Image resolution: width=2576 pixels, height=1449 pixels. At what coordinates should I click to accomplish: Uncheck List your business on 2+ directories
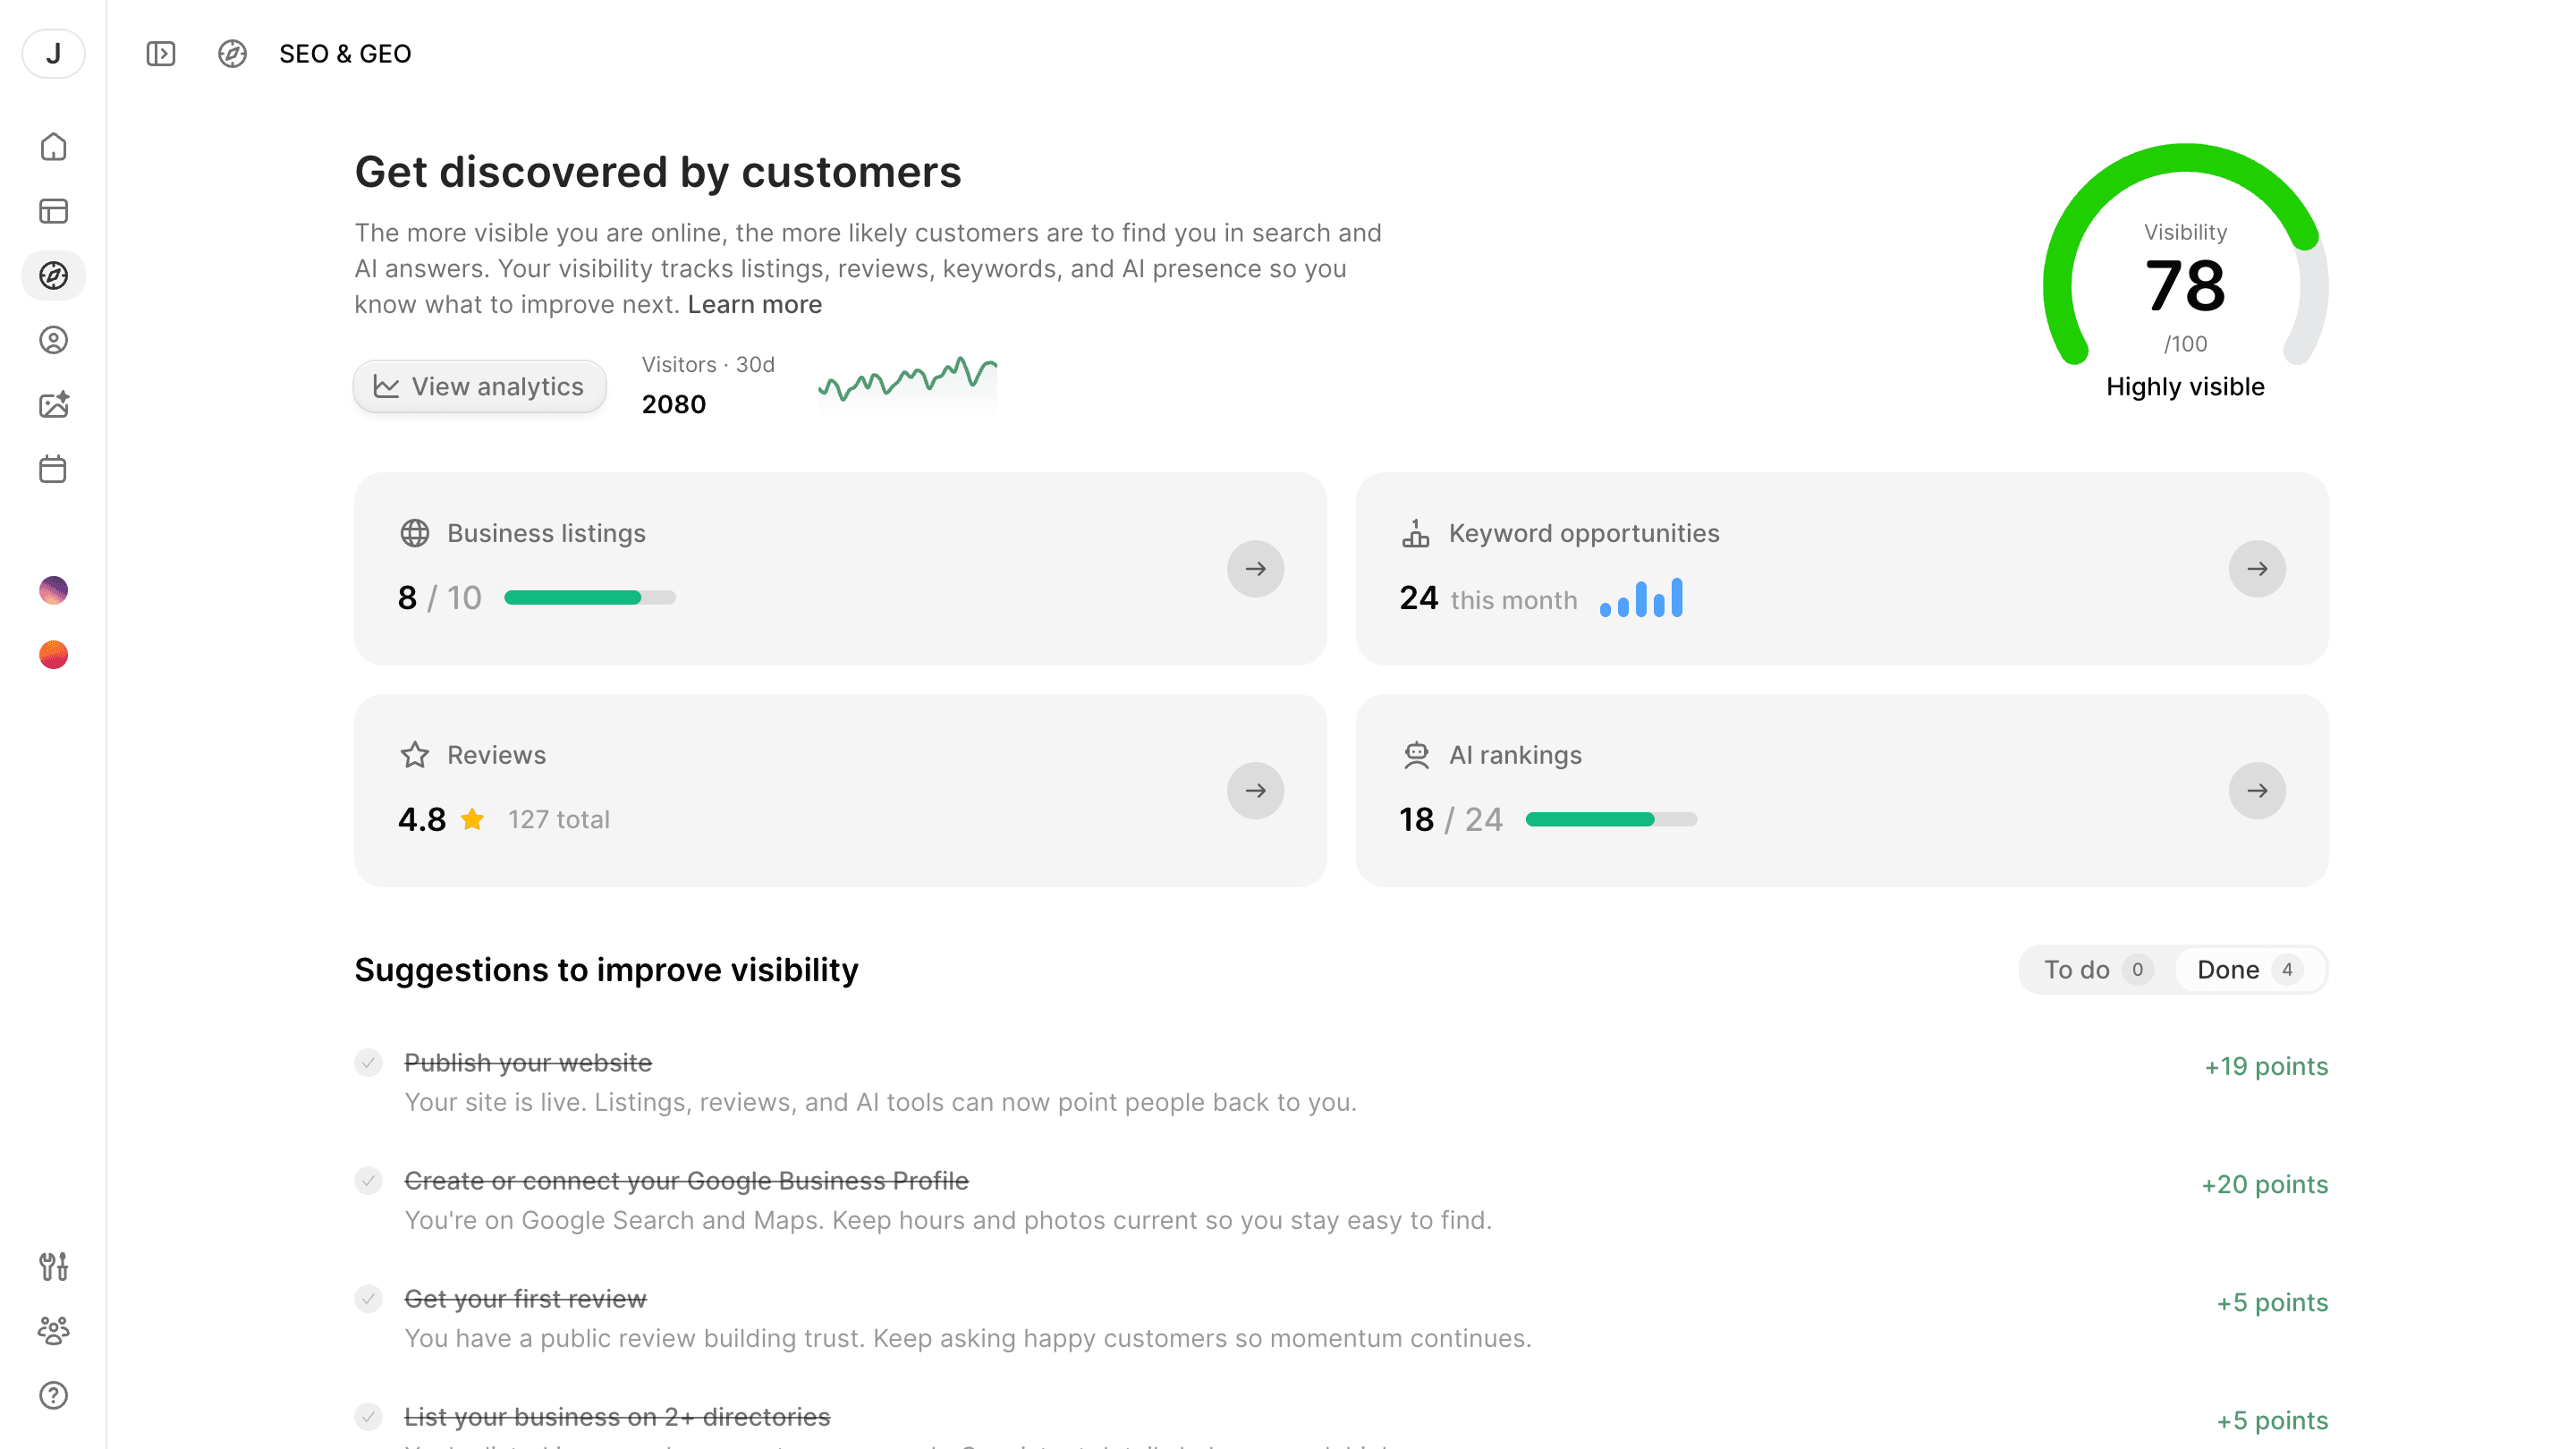click(x=368, y=1416)
